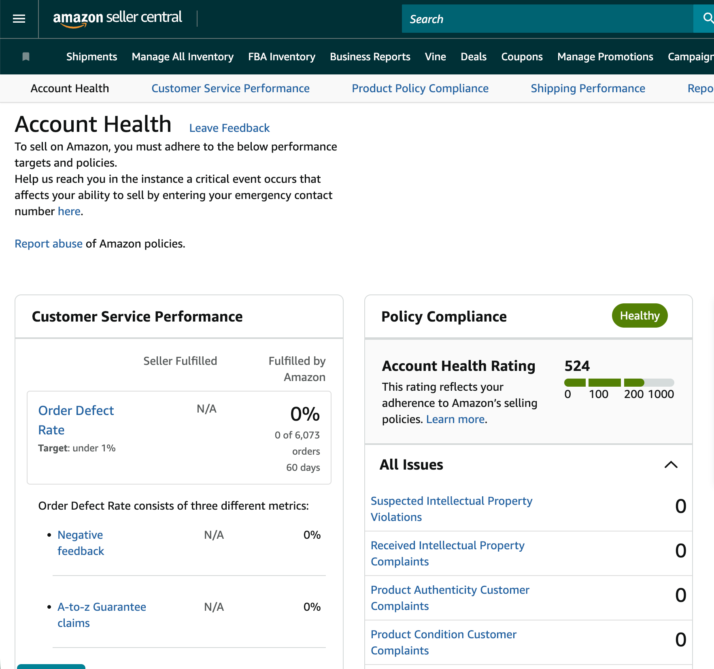Open the hamburger navigation menu
This screenshot has height=669, width=714.
[19, 19]
